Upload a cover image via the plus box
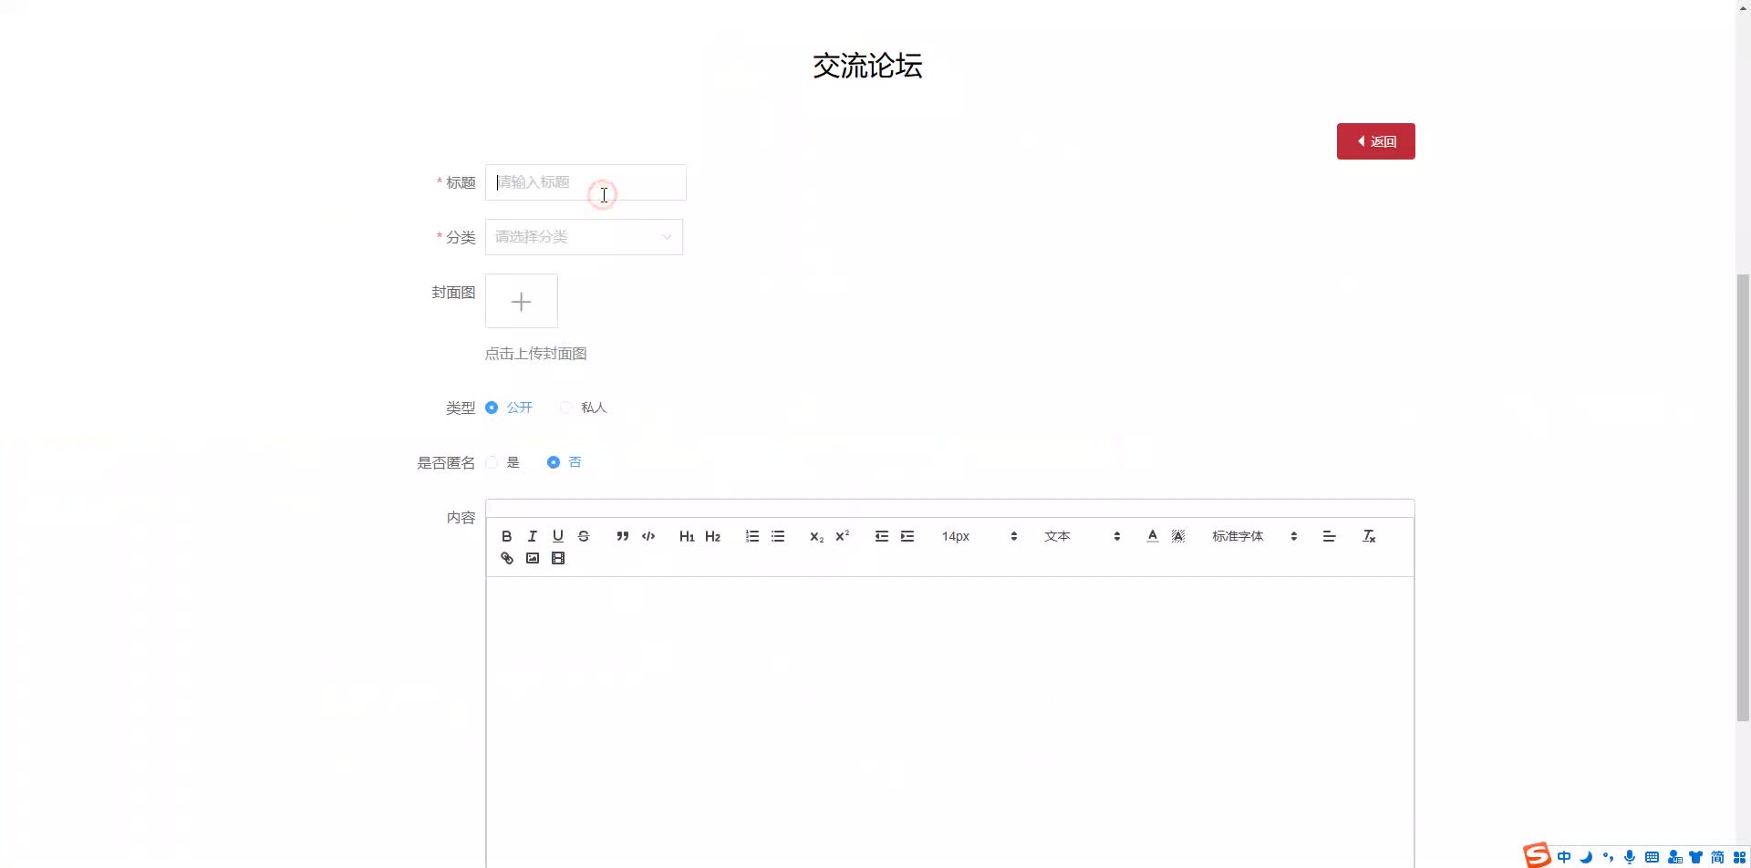The image size is (1751, 868). (521, 301)
